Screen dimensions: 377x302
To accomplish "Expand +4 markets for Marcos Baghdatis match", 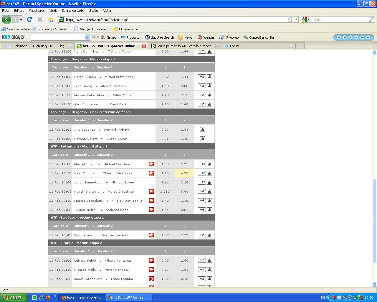I will pyautogui.click(x=202, y=201).
